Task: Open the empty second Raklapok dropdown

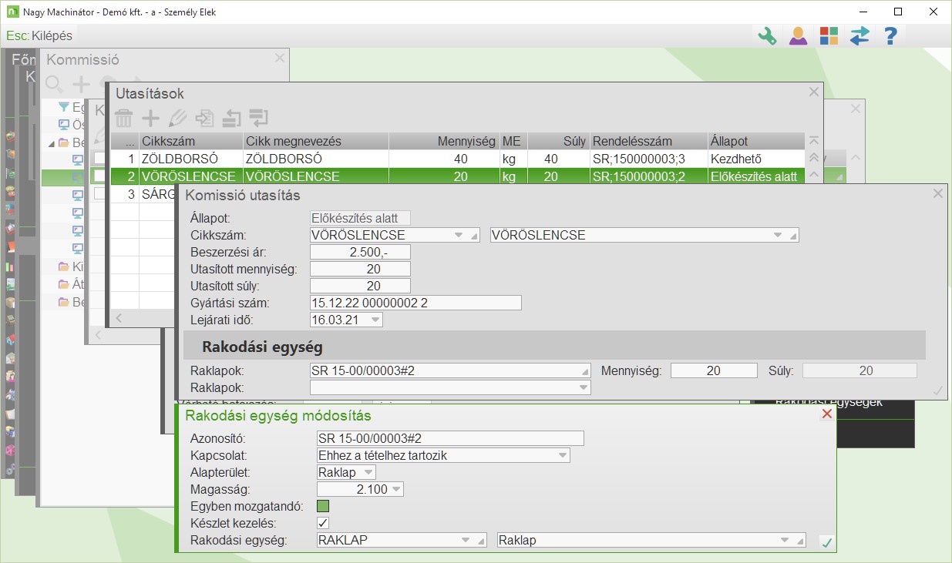Action: coord(583,387)
